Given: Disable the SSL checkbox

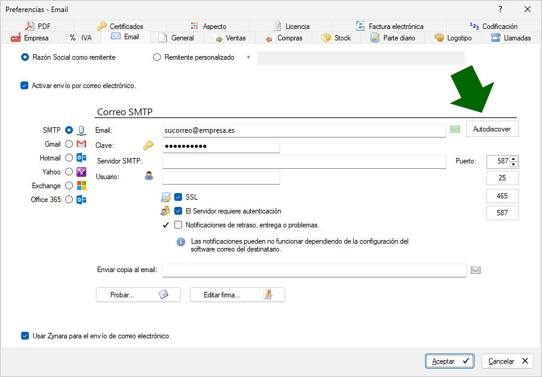Looking at the screenshot, I should coord(178,197).
